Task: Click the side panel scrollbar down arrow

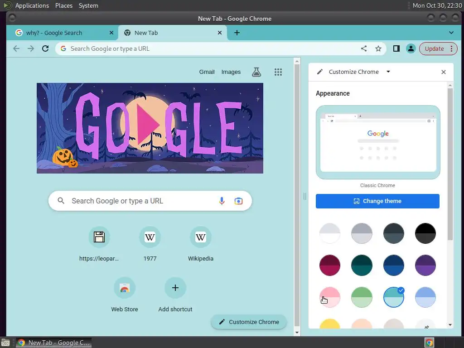Action: point(450,325)
